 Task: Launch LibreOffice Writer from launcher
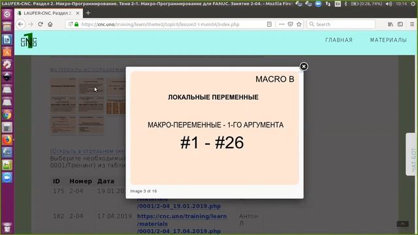point(7,39)
